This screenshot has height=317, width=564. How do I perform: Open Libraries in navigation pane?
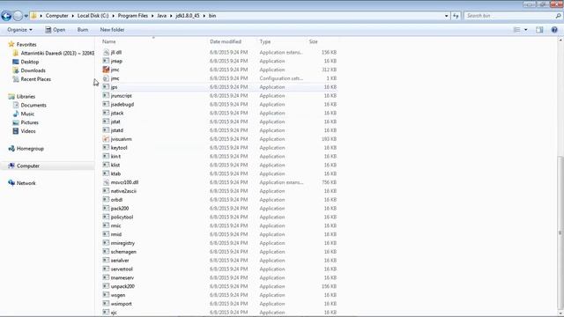point(26,97)
